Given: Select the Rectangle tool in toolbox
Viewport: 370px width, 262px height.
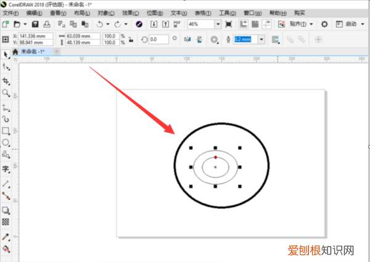Looking at the screenshot, I should (x=6, y=131).
